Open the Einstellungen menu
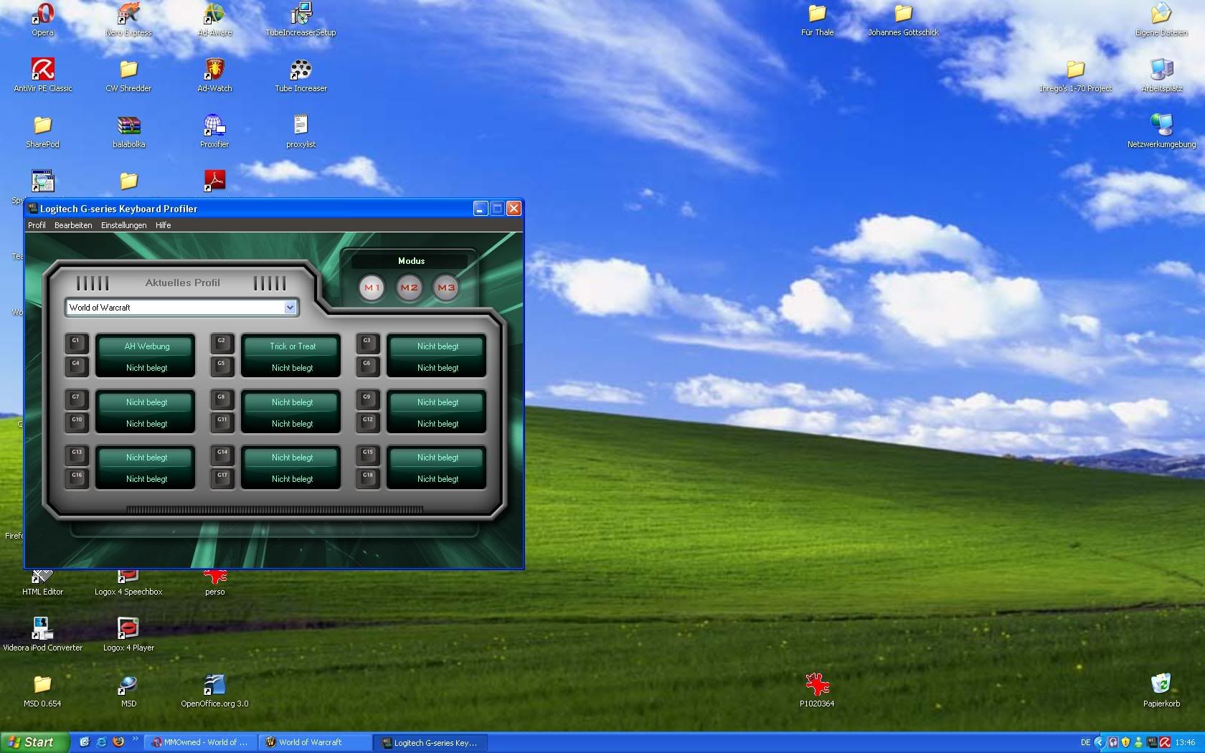The image size is (1205, 753). tap(123, 225)
